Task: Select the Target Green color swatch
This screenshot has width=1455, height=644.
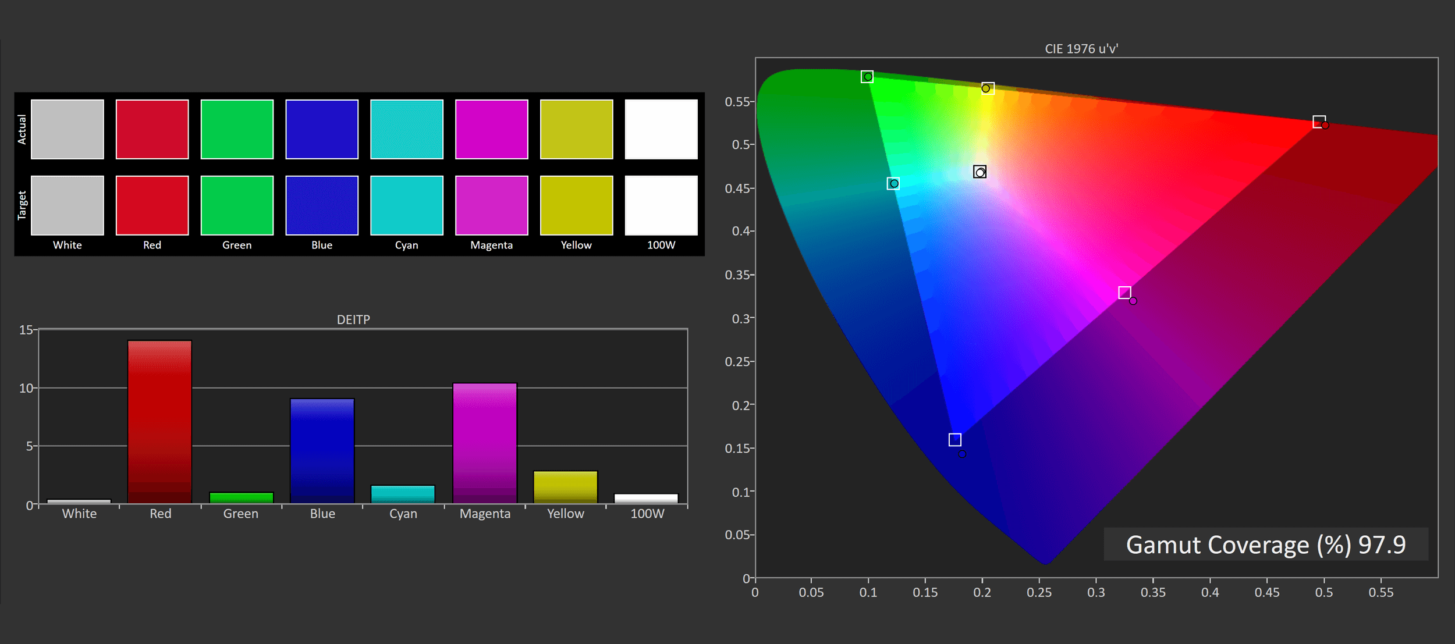Action: pos(237,205)
